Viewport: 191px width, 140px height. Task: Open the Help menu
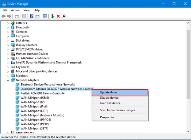(37, 10)
